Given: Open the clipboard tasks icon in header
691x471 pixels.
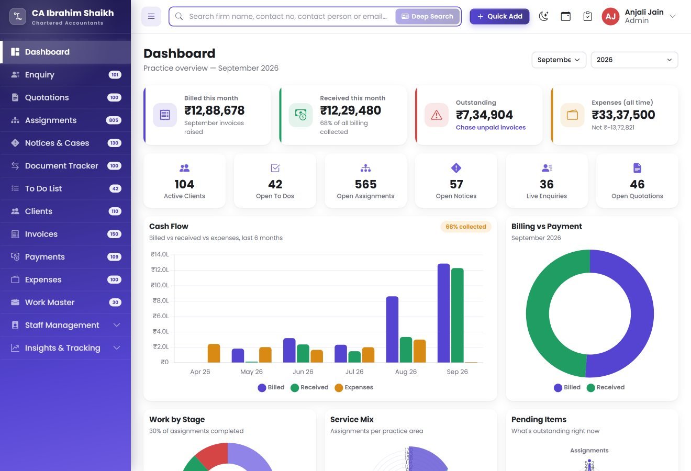Looking at the screenshot, I should tap(588, 16).
